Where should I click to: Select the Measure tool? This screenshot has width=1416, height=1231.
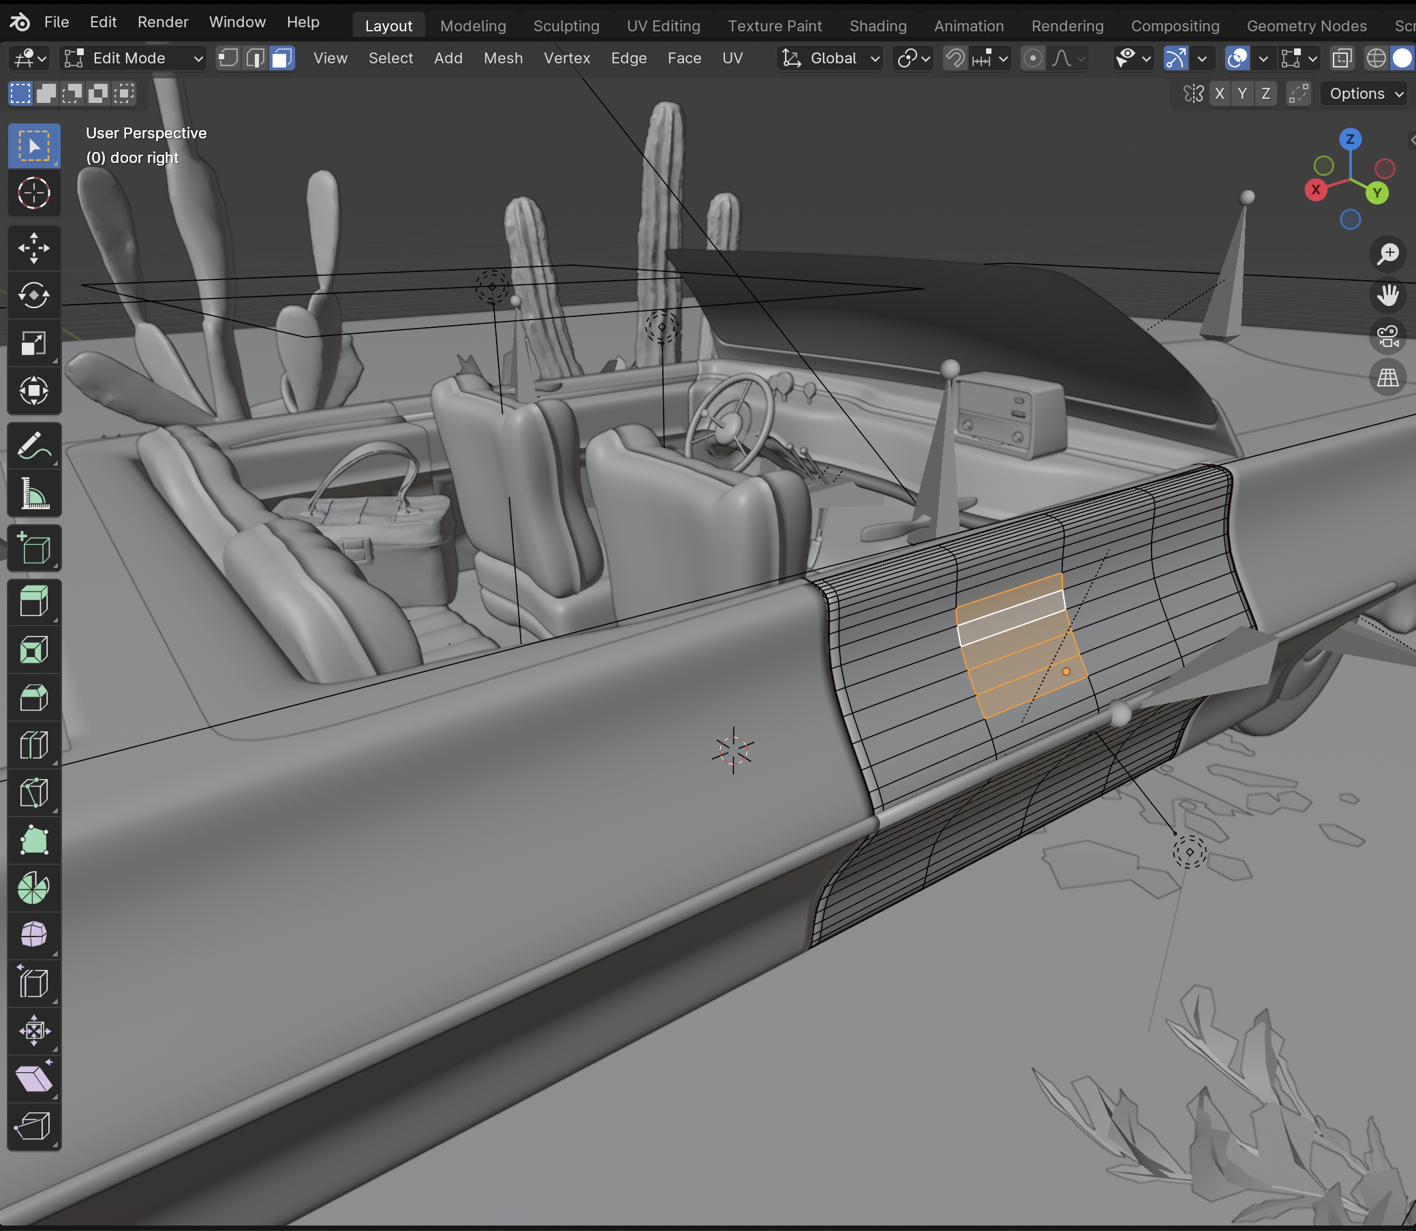[33, 494]
